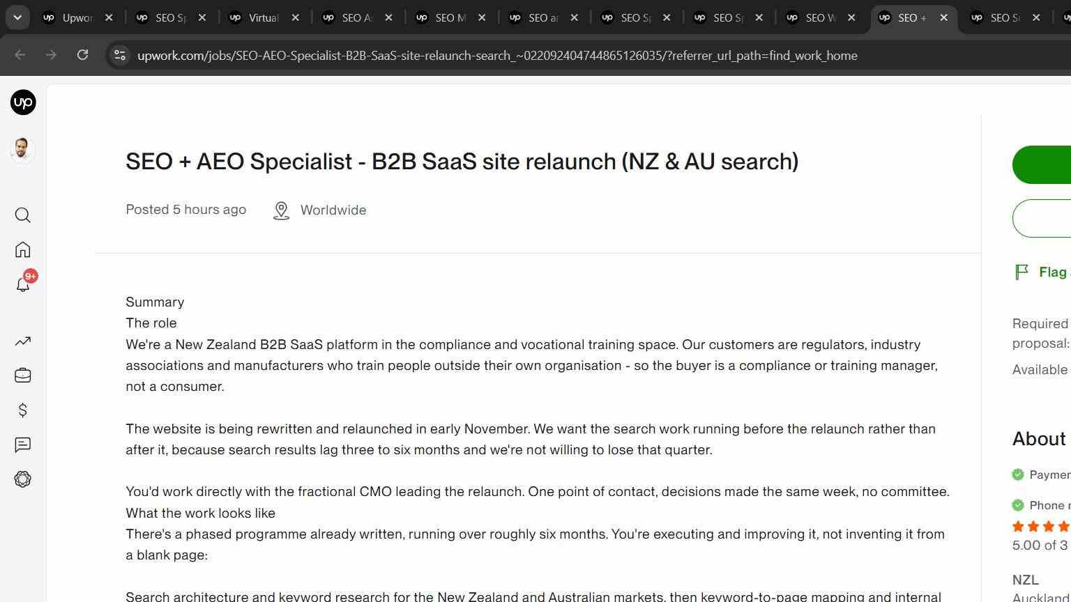Open the messages chat icon
The image size is (1071, 602).
[23, 445]
